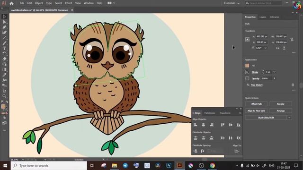303x170 pixels.
Task: Click the stroke weight stepper arrows
Action: (x=263, y=72)
